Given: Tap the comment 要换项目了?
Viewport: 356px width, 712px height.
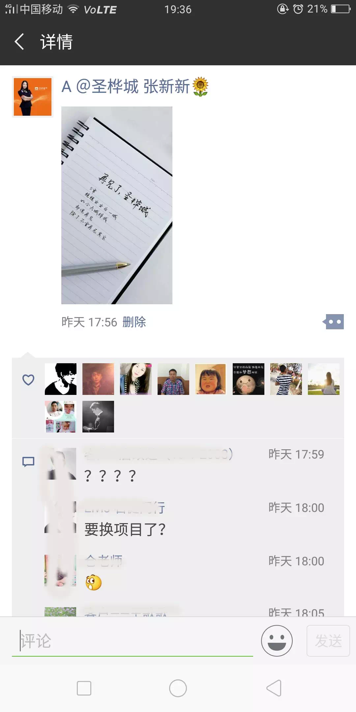Looking at the screenshot, I should tap(125, 529).
